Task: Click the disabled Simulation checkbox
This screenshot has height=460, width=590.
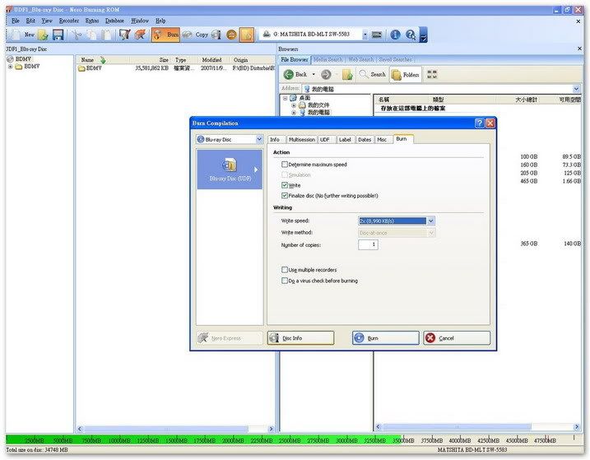Action: 285,174
